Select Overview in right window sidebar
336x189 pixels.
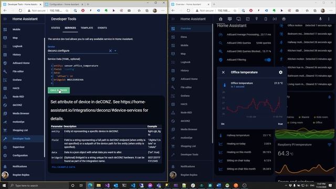[x=191, y=28]
